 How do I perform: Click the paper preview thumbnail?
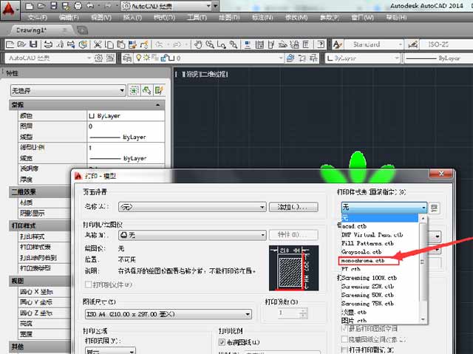coord(293,268)
